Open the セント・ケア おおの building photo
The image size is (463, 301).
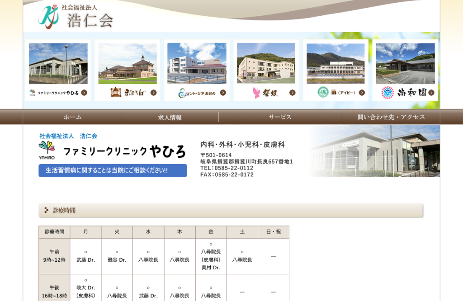tap(197, 63)
